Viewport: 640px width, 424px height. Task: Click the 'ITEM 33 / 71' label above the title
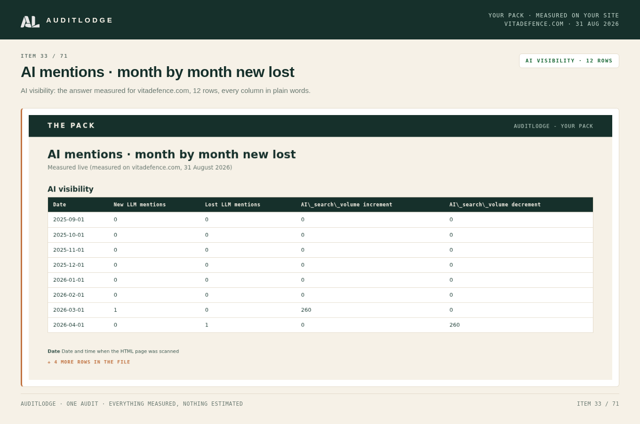point(44,56)
